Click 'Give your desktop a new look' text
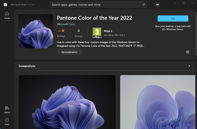The height and width of the screenshot is (129, 197). tap(173, 28)
